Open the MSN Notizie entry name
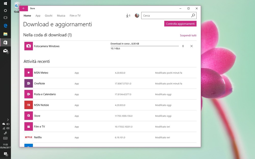The width and height of the screenshot is (255, 159). [42, 105]
